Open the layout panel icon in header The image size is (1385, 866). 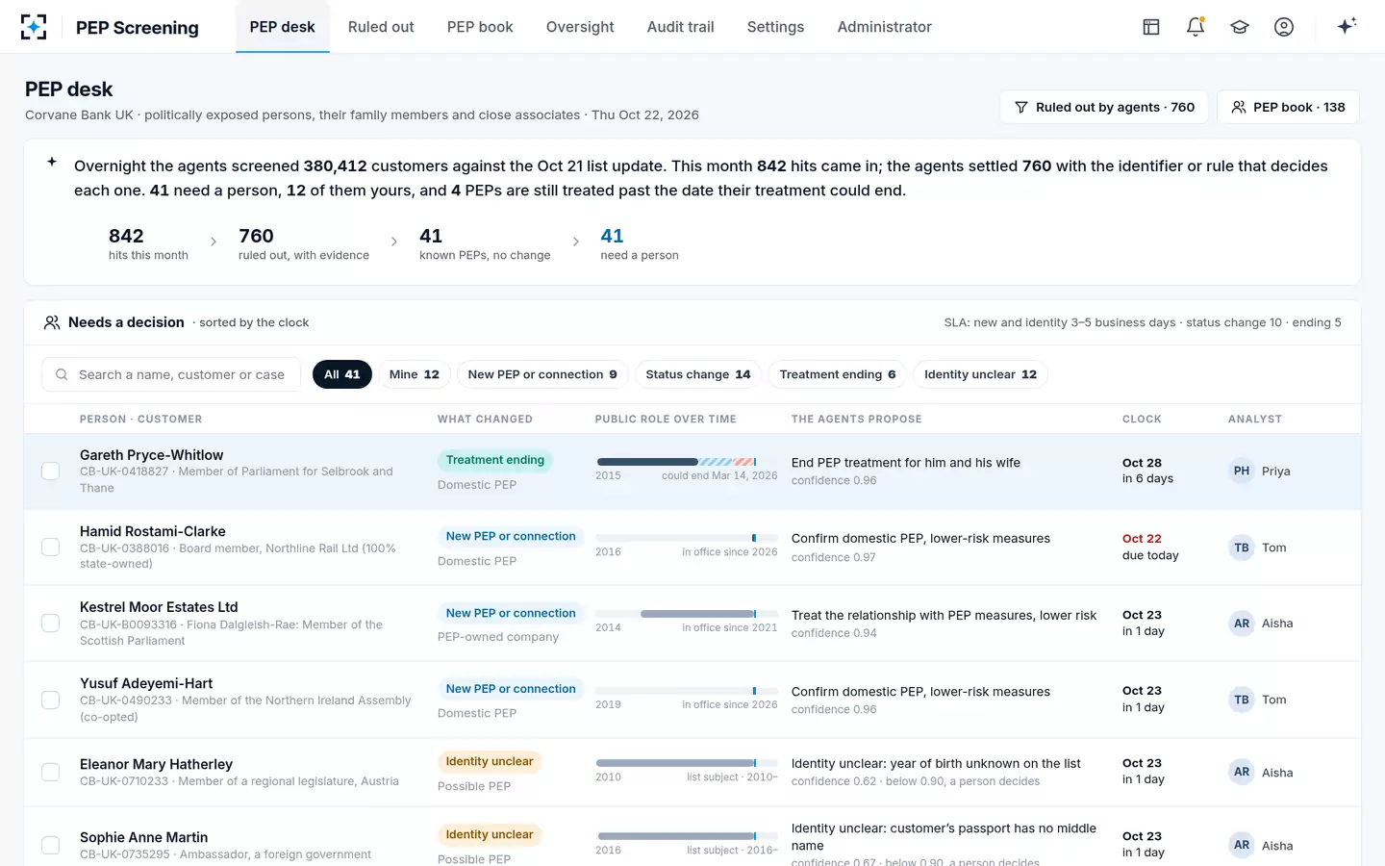[x=1151, y=27]
